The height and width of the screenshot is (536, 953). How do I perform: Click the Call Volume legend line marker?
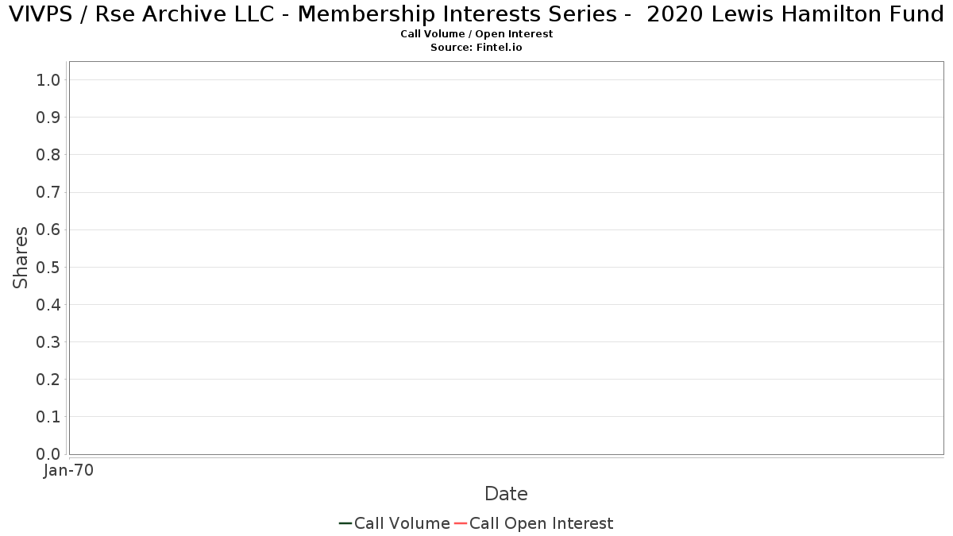(345, 523)
